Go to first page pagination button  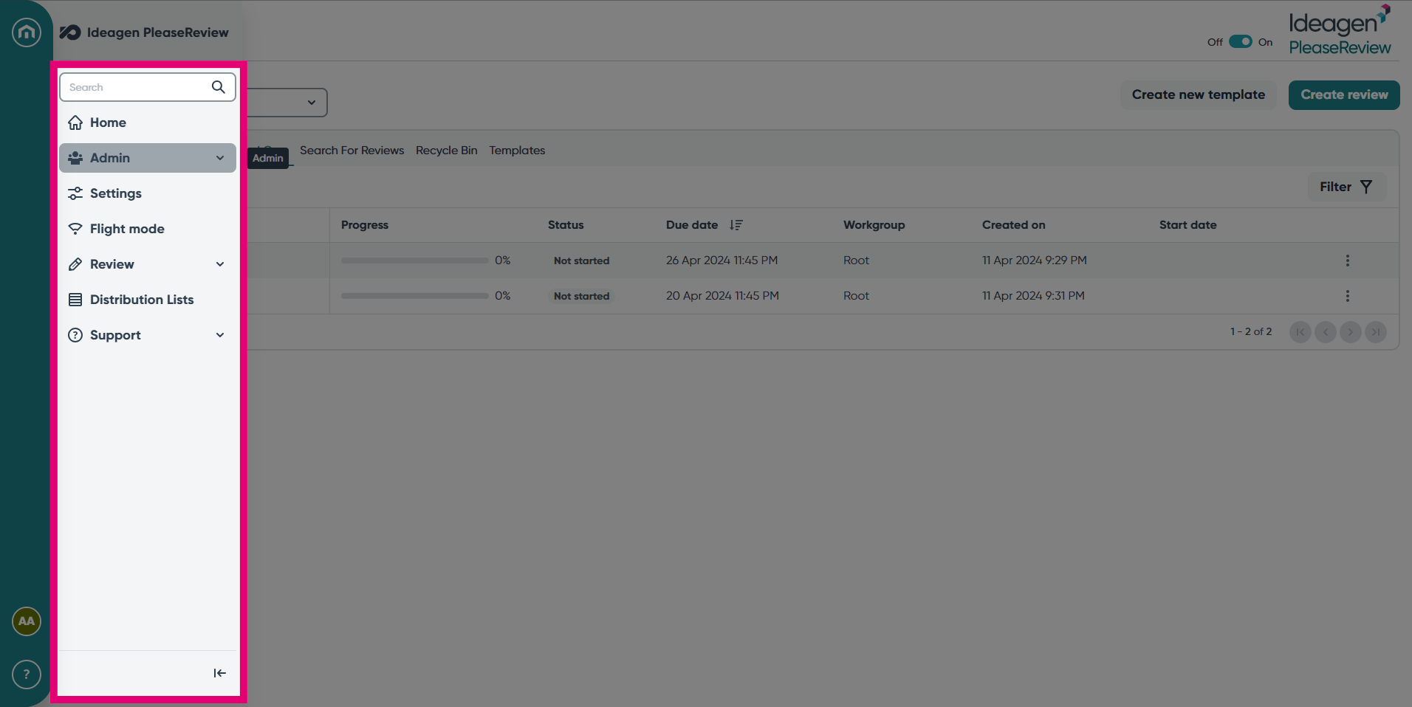pyautogui.click(x=1300, y=332)
